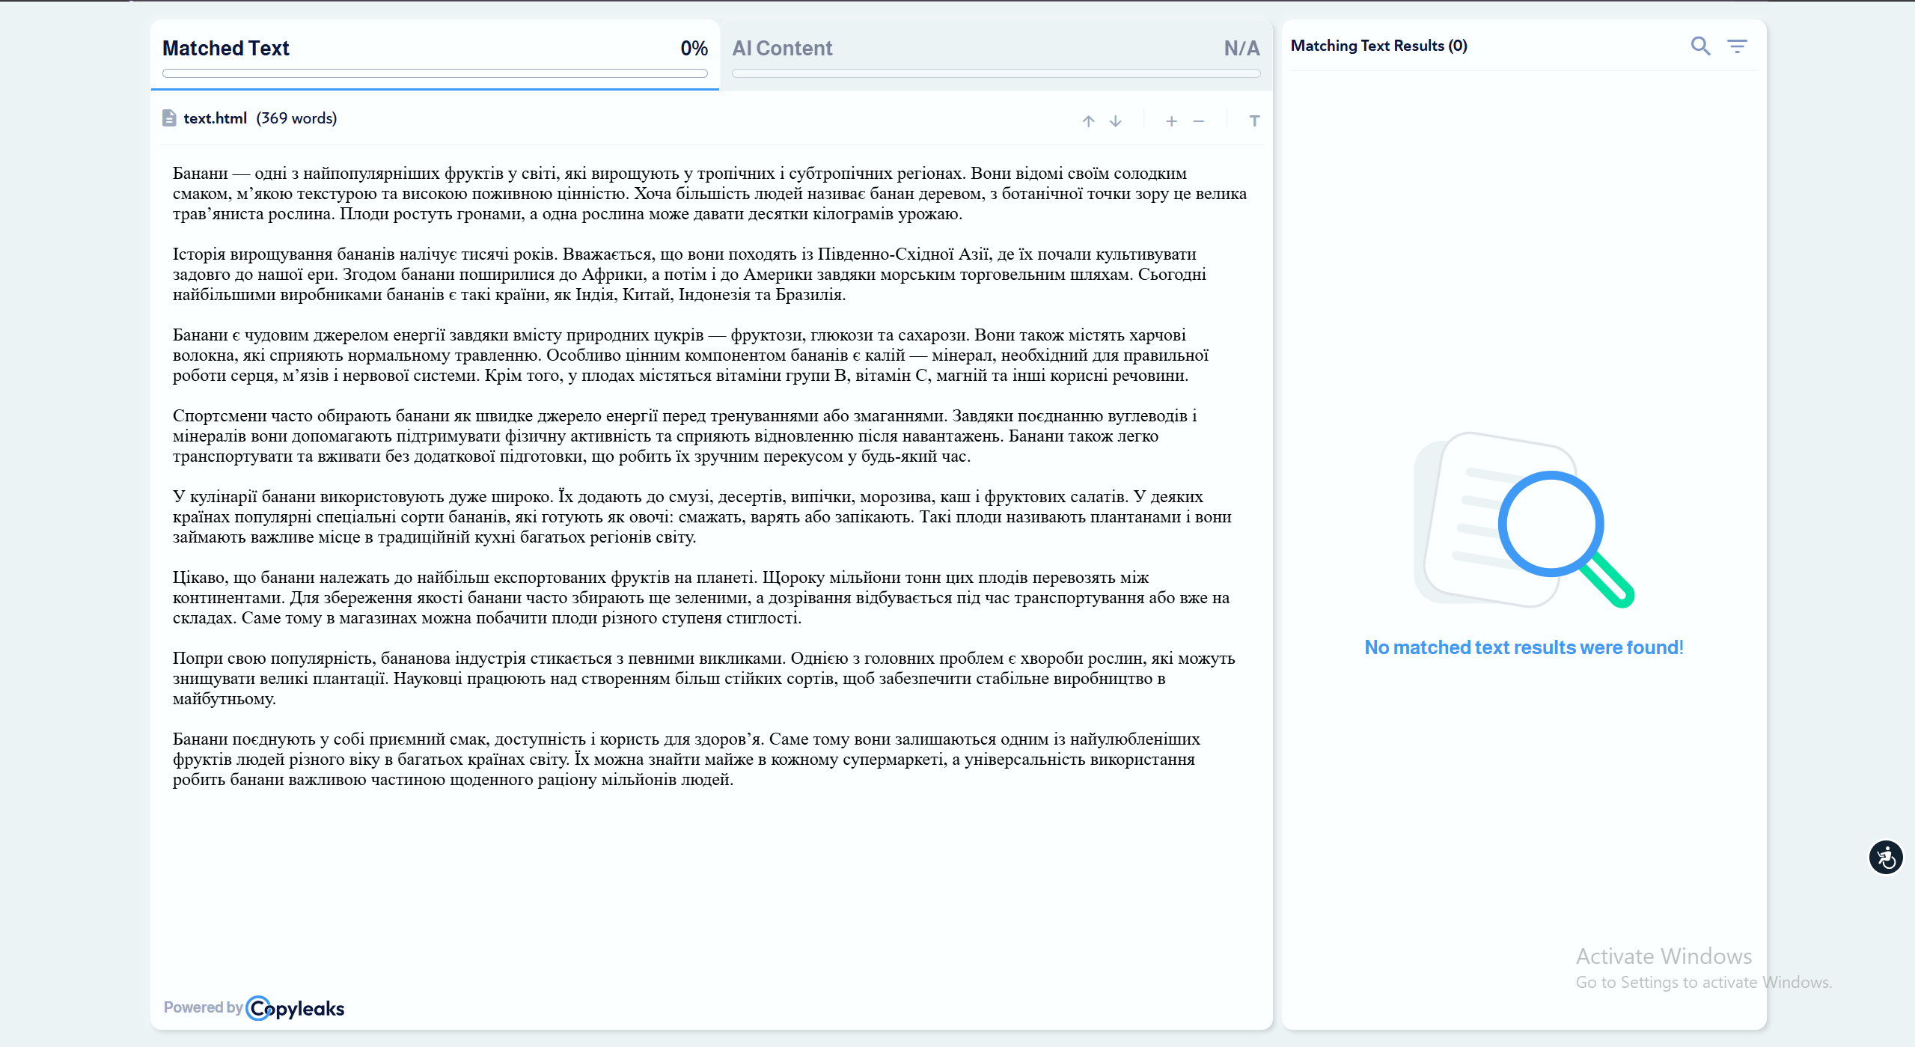This screenshot has height=1047, width=1915.
Task: Click paragraph starting 'Банани є чудовим джерелом'
Action: click(691, 355)
